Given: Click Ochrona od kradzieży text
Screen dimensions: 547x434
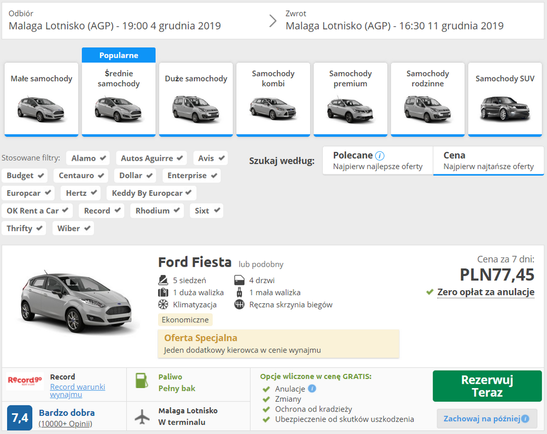Looking at the screenshot, I should [313, 409].
